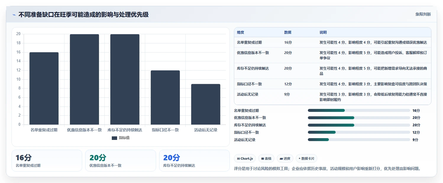Click the 名单重复或过期 progress bar
Viewport: 443px width, 183px height.
359,110
